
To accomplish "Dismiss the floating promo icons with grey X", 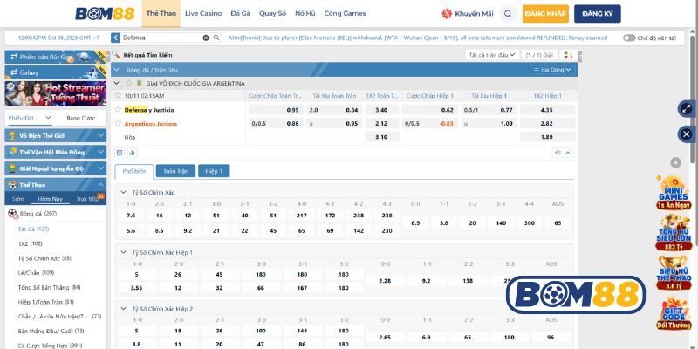I will click(675, 162).
